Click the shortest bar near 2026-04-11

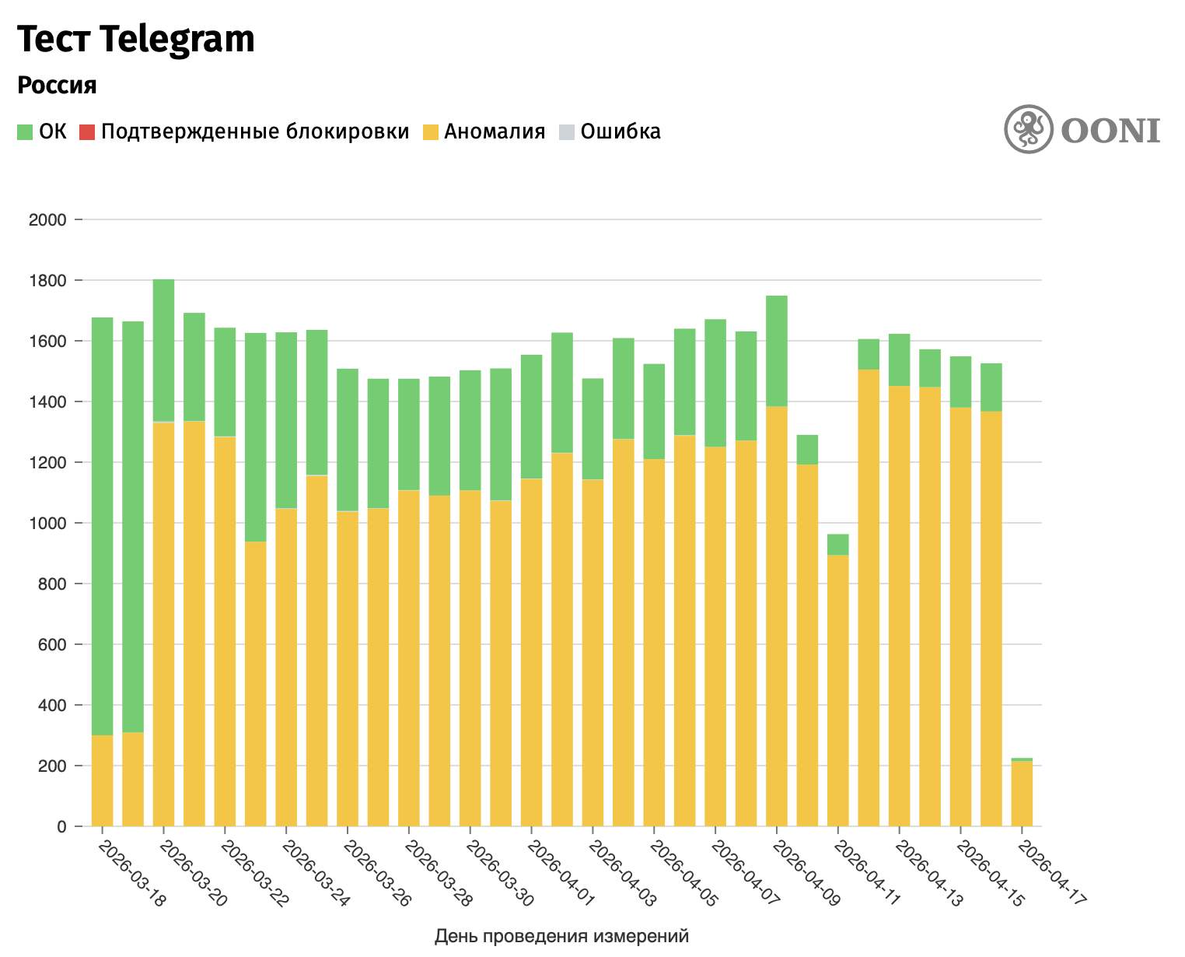838,685
